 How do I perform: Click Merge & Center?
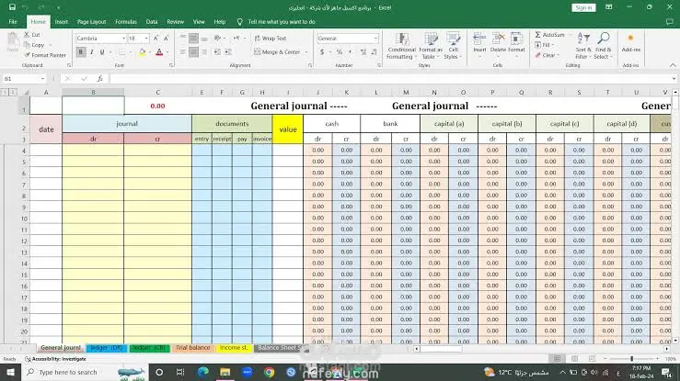278,52
